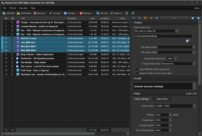202x136 pixels.
Task: Enable Keep the dates of source files
Action: [138, 73]
